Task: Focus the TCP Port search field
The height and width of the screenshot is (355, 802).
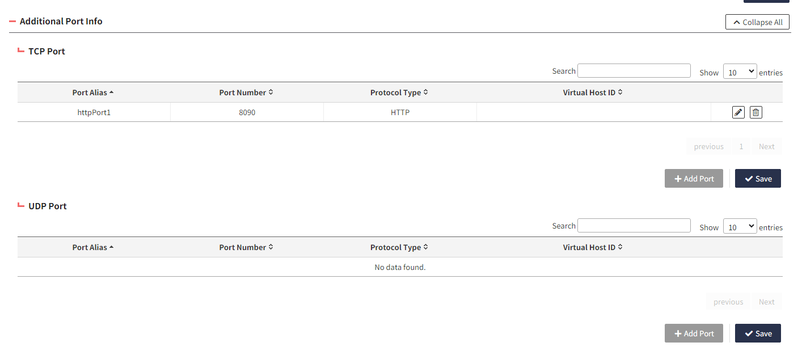Action: (x=634, y=71)
